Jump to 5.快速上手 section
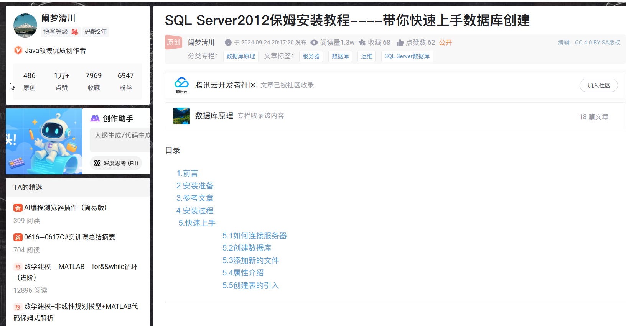 pyautogui.click(x=197, y=223)
